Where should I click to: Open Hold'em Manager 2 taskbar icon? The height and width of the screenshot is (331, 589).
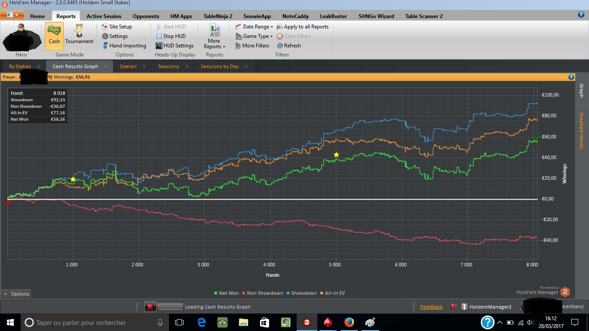tap(307, 322)
